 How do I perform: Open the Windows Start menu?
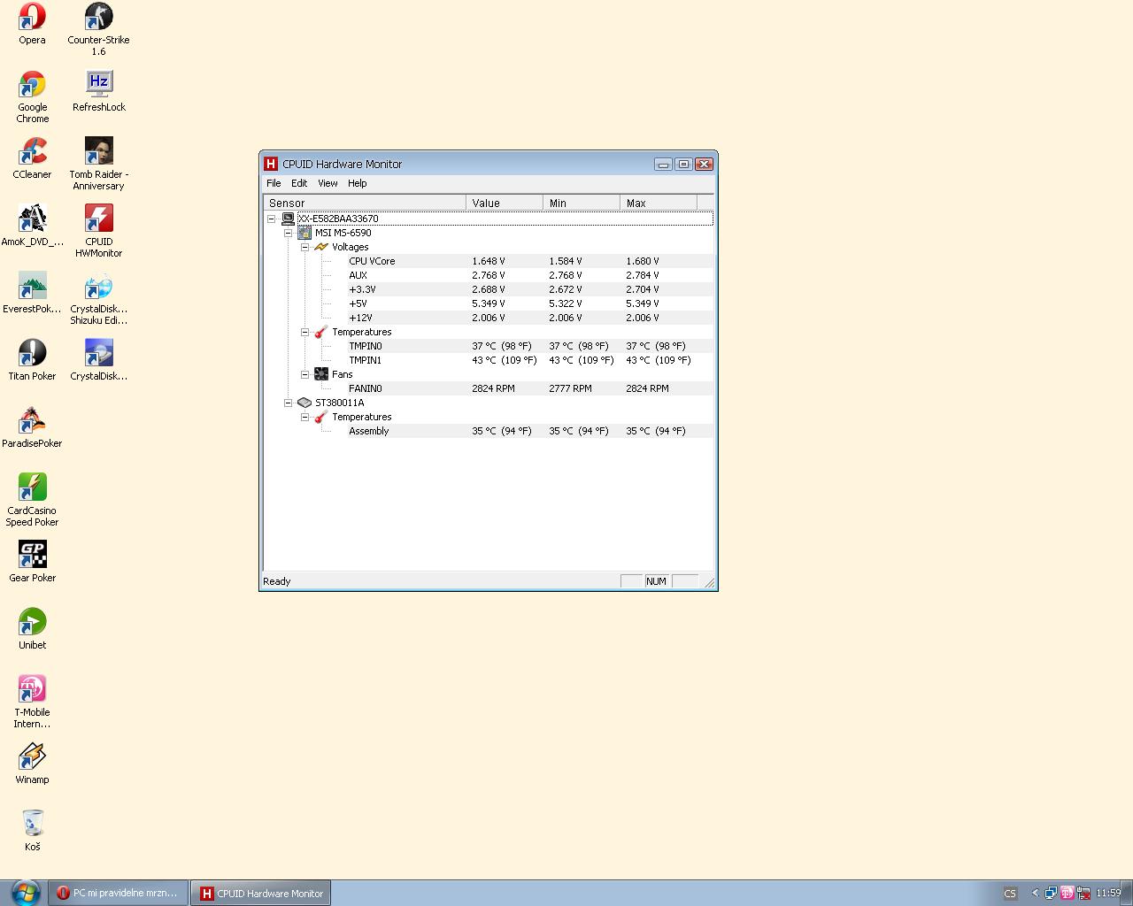[x=24, y=892]
